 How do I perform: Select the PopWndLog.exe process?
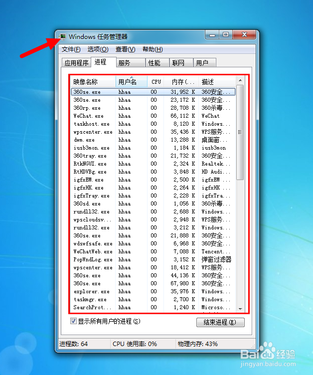click(154, 259)
